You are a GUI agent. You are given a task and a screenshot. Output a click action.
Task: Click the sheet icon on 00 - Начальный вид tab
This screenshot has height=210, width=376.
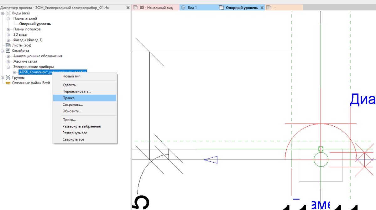coord(136,8)
